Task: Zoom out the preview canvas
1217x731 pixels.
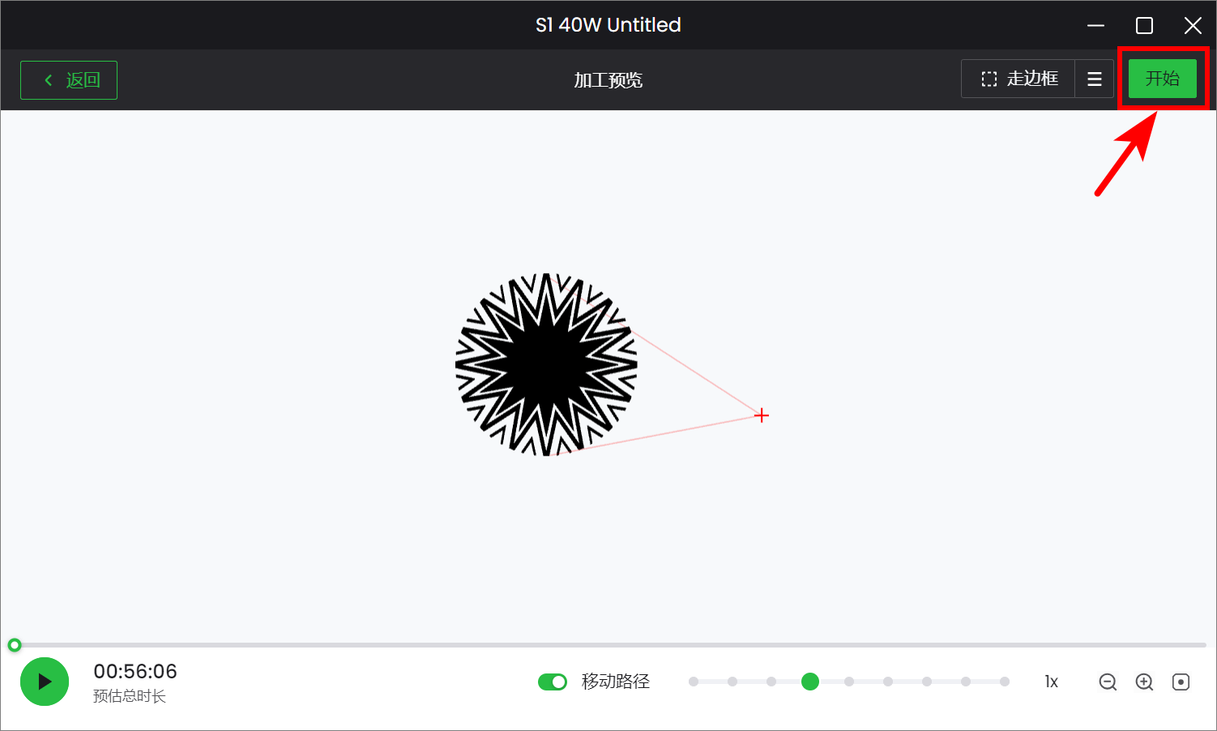Action: click(1108, 682)
